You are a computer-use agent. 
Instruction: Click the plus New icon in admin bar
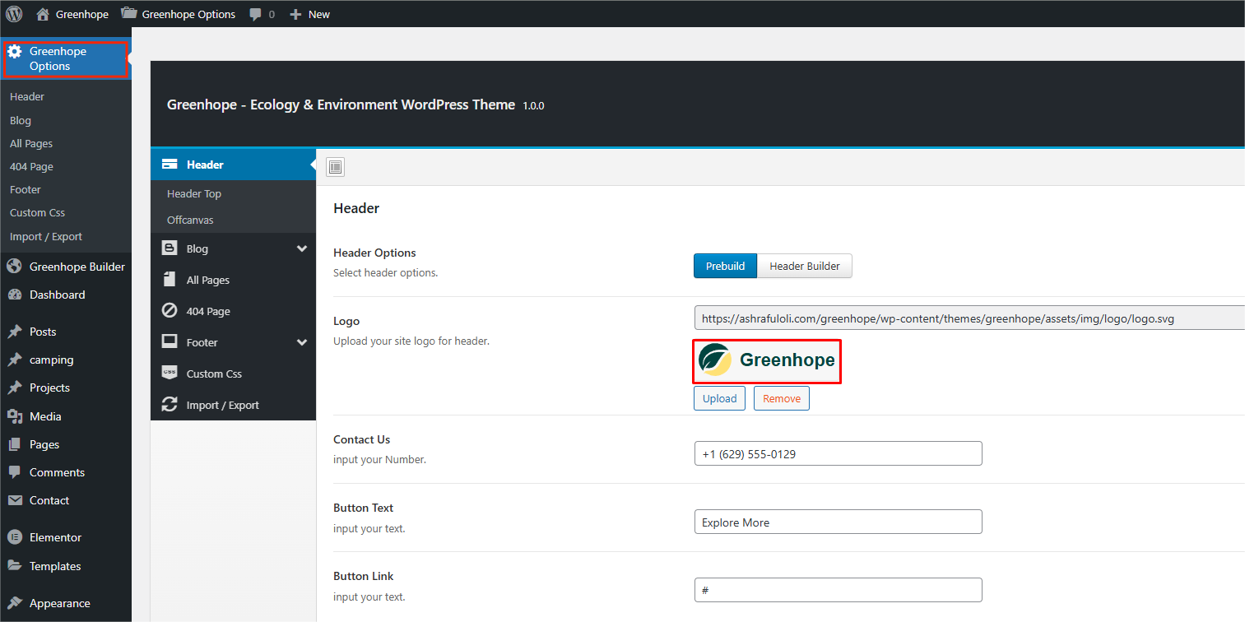pos(296,14)
